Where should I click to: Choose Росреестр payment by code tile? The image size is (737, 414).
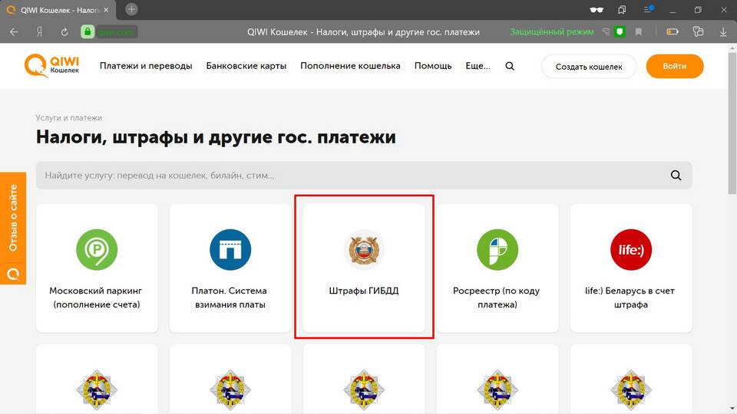[497, 267]
